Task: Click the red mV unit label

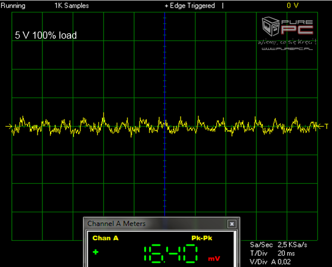Action: [214, 259]
